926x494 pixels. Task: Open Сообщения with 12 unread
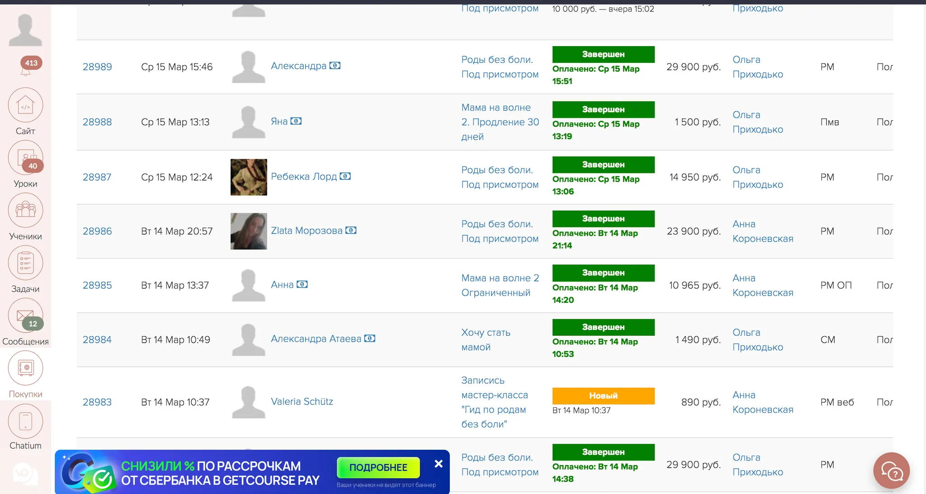25,315
